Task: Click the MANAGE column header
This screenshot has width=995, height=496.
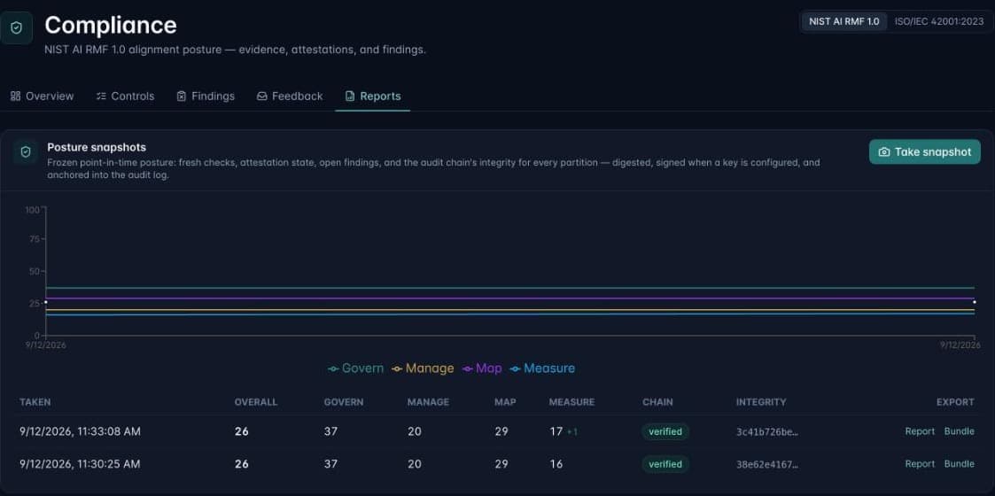Action: coord(428,402)
